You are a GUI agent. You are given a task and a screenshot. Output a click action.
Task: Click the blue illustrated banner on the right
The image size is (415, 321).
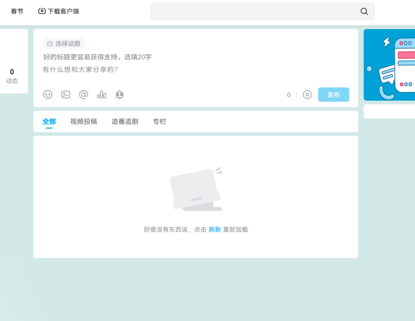[x=389, y=65]
